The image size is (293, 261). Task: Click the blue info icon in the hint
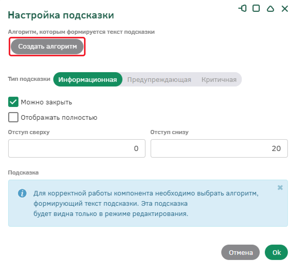pos(22,193)
